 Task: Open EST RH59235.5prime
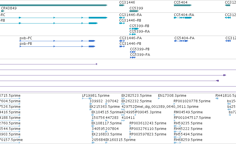[188, 123]
